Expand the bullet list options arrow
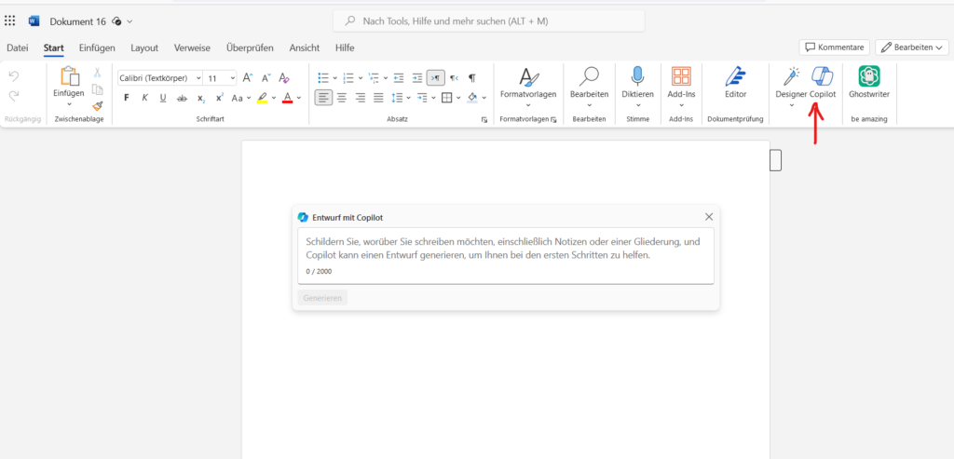954x459 pixels. click(x=335, y=78)
